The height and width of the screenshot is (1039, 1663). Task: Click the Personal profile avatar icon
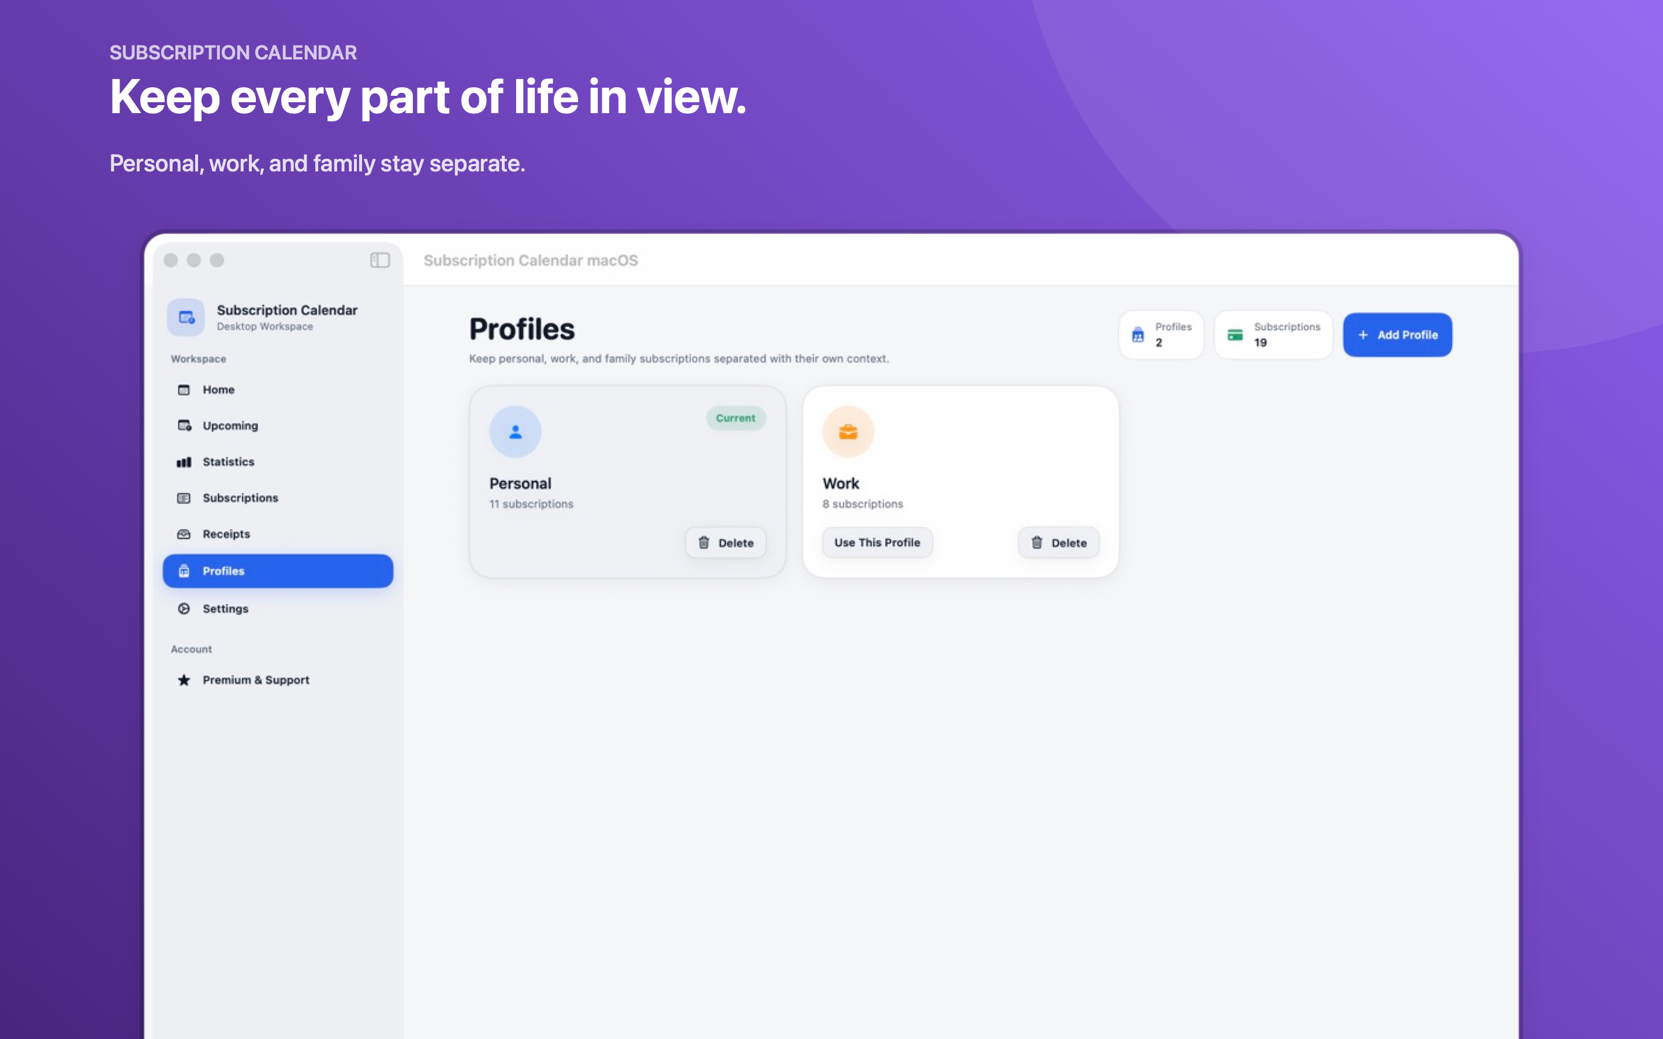tap(516, 432)
